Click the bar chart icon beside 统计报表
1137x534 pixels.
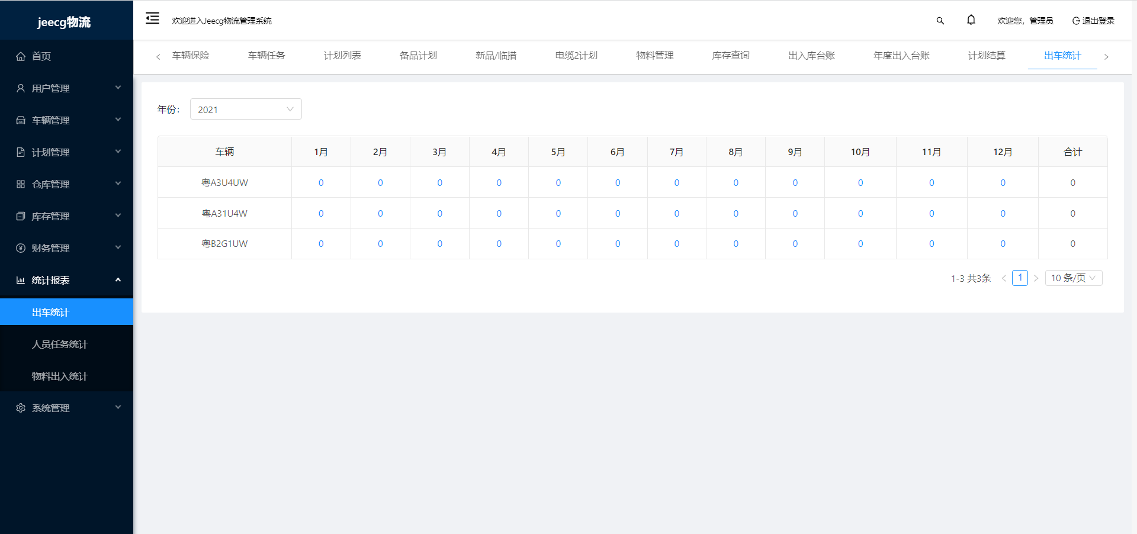click(x=21, y=280)
